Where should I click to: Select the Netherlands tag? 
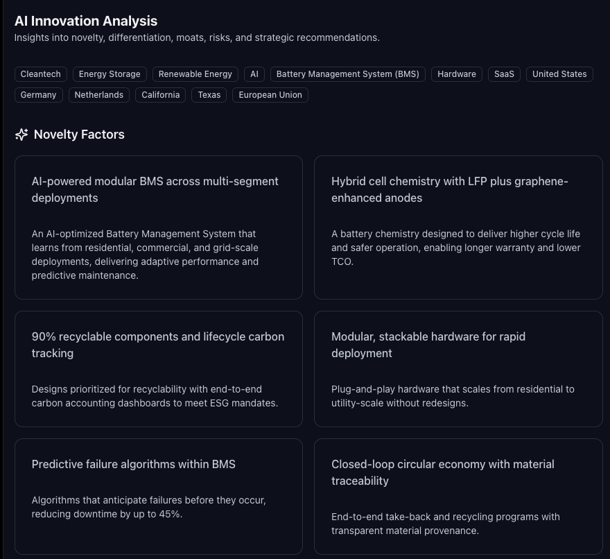(99, 95)
